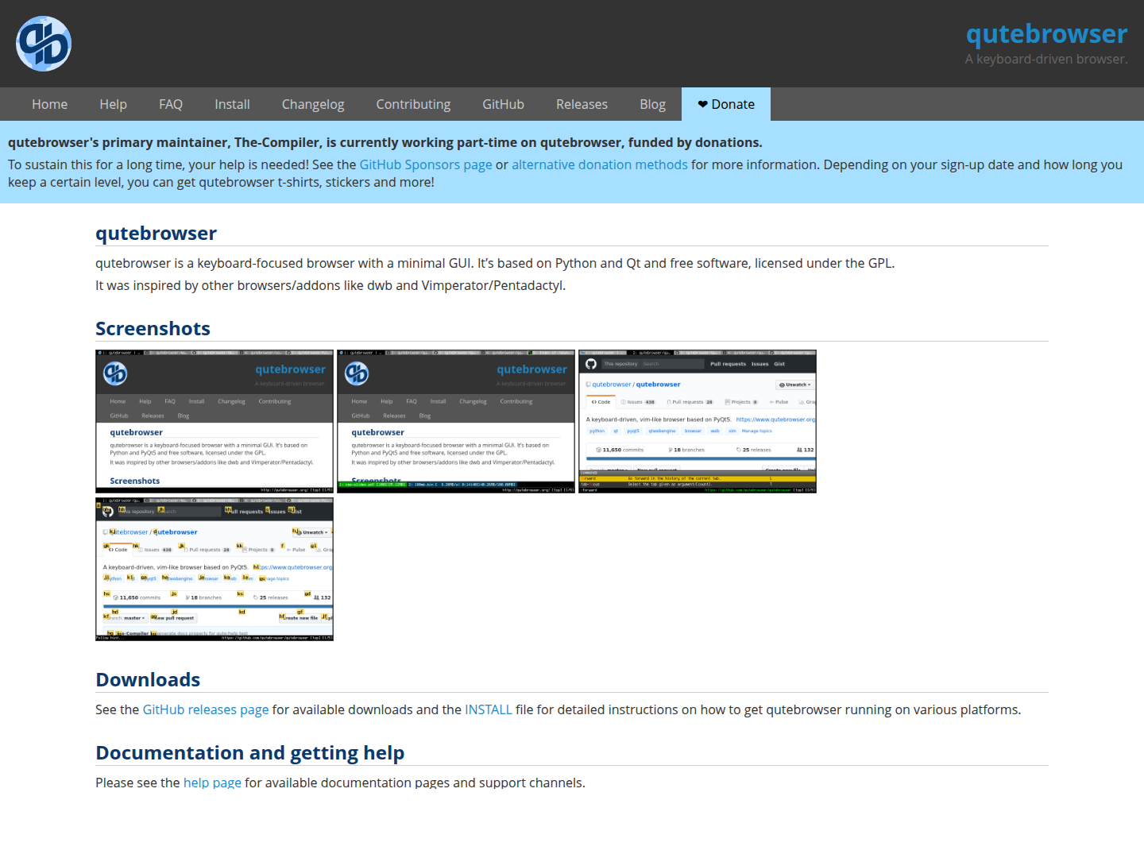1144x858 pixels.
Task: View the Changelog page
Action: 313,104
